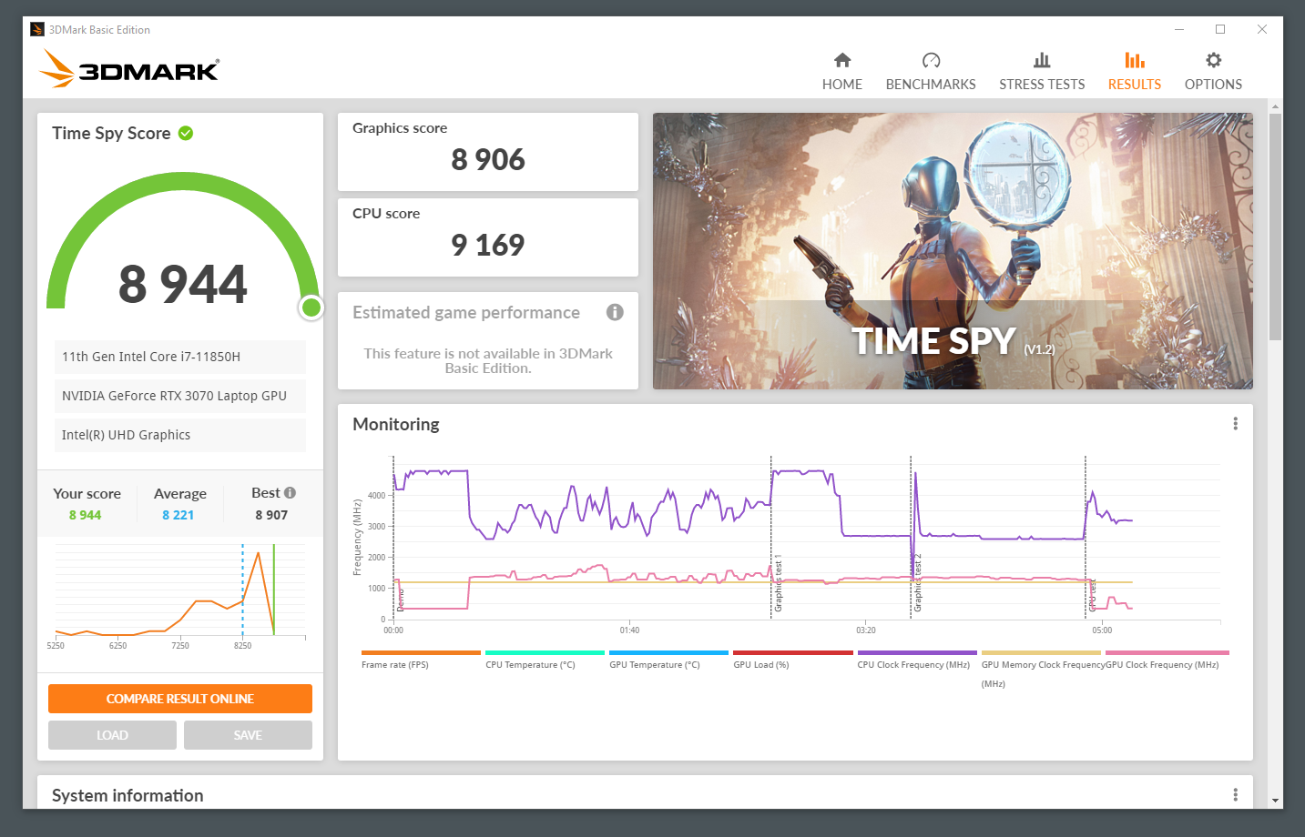Click the scrollbar up arrow
The image size is (1305, 837).
click(1275, 106)
